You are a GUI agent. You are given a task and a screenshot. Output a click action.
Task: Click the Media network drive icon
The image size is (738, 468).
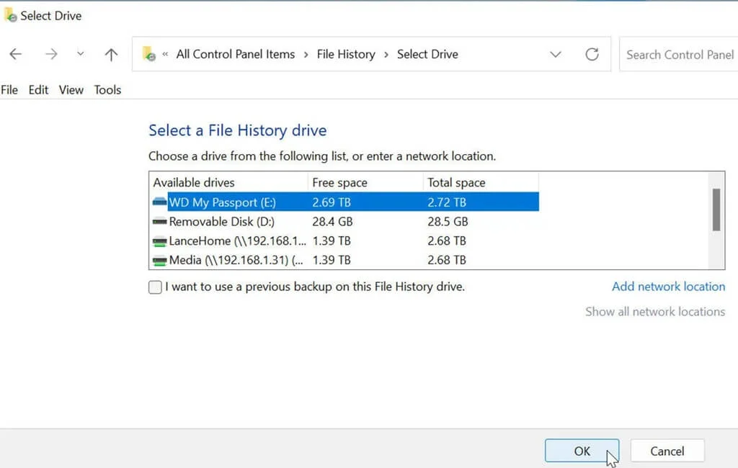[x=160, y=260]
